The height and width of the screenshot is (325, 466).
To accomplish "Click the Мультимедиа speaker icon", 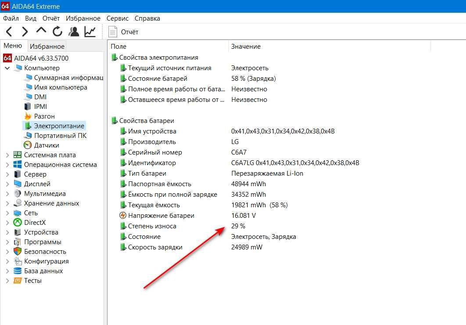I will click(x=18, y=194).
